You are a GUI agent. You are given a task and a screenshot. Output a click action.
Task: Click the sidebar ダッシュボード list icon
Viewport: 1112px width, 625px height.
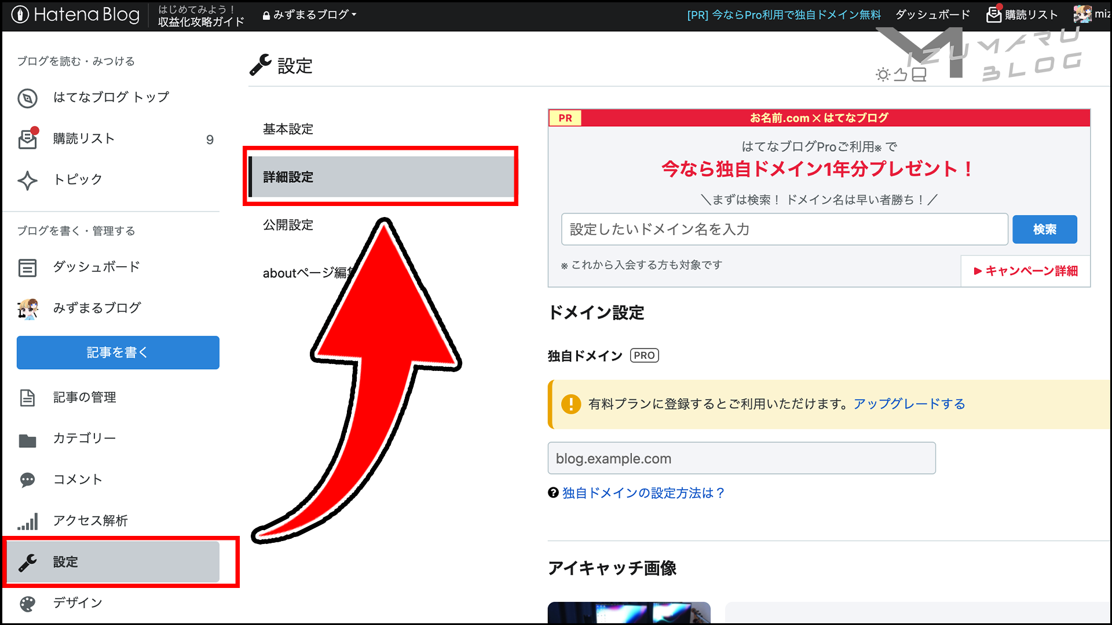(x=27, y=267)
